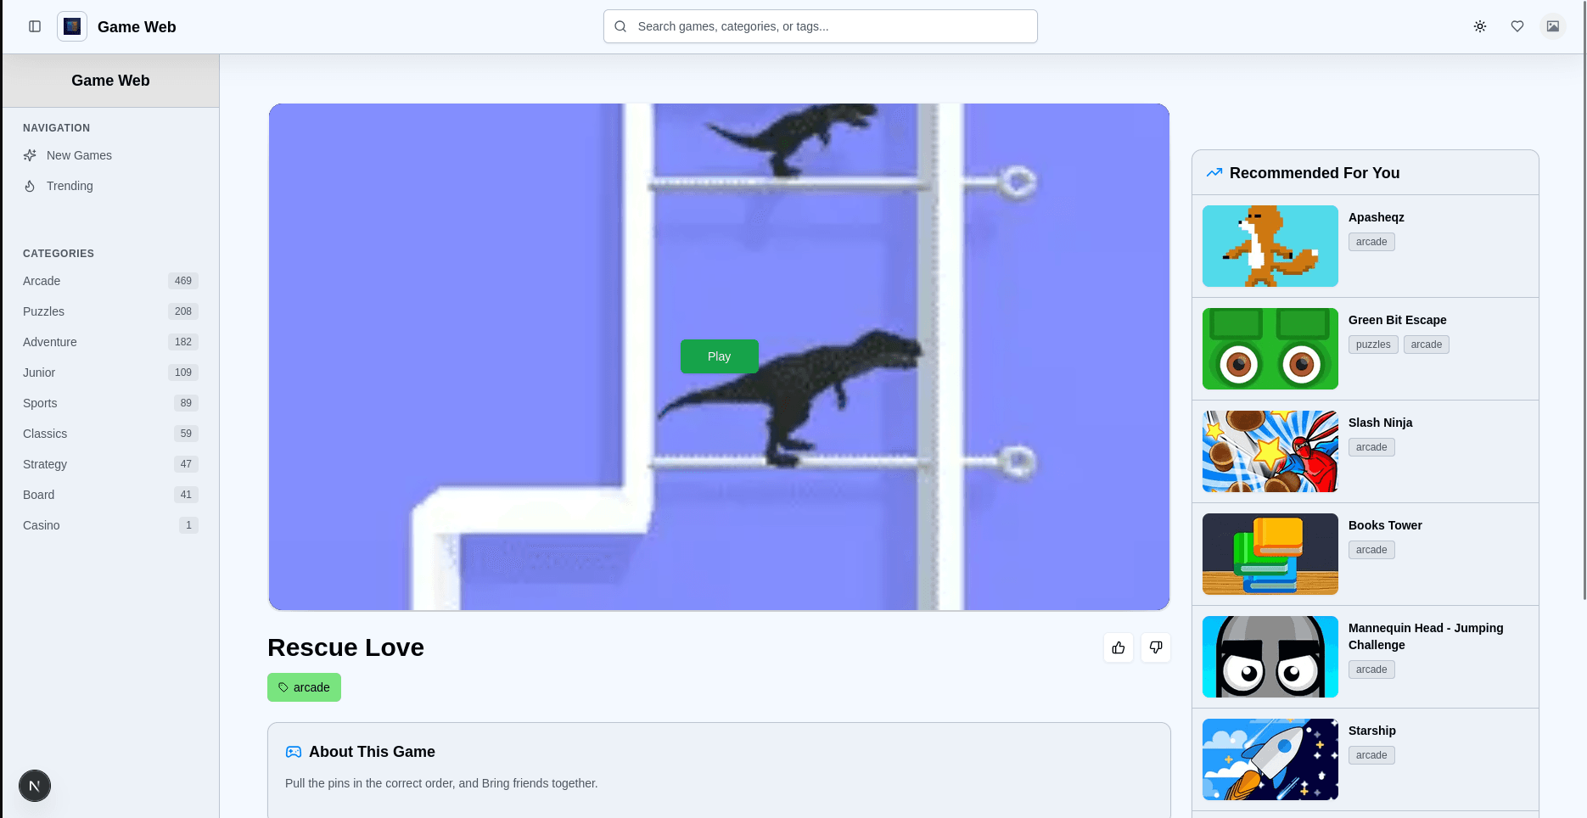Image resolution: width=1587 pixels, height=818 pixels.
Task: Like the game with thumbs up
Action: [1118, 647]
